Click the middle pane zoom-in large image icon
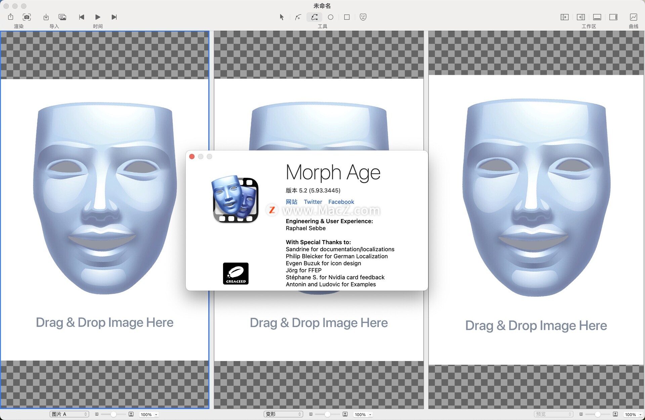This screenshot has height=420, width=645. (345, 414)
